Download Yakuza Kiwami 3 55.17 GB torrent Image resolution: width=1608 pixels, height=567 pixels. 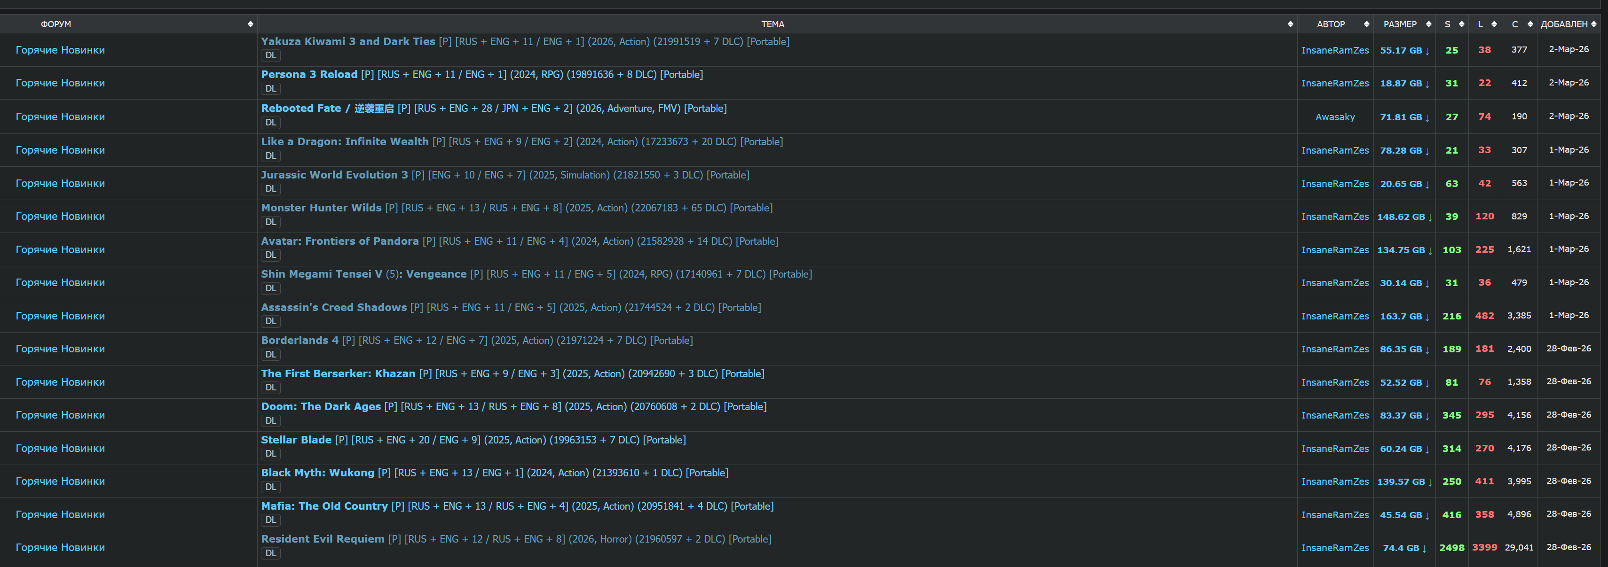1404,51
